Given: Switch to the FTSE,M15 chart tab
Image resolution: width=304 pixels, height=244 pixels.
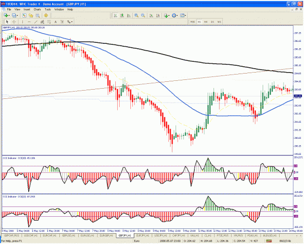Looking at the screenshot, I should click(x=222, y=235).
